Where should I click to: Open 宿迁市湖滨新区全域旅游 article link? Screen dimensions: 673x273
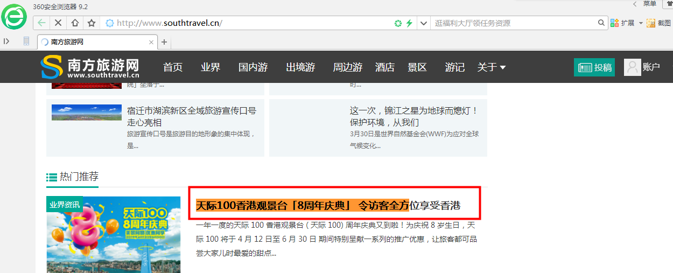(192, 117)
